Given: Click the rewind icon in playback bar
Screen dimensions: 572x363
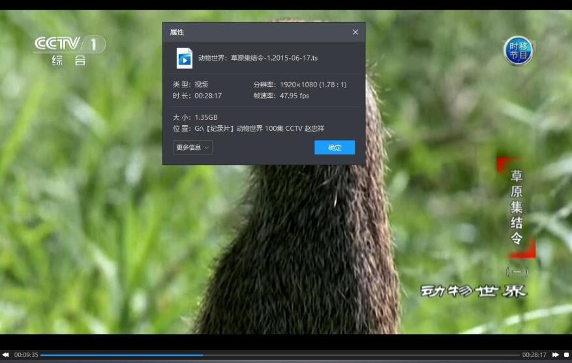Looking at the screenshot, I should click(5, 355).
